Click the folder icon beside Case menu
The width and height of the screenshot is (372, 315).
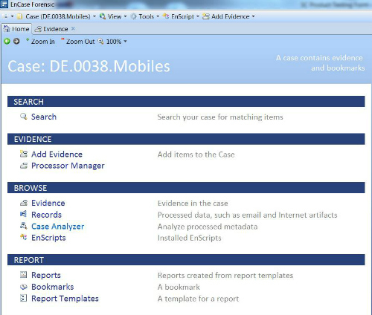click(x=20, y=16)
